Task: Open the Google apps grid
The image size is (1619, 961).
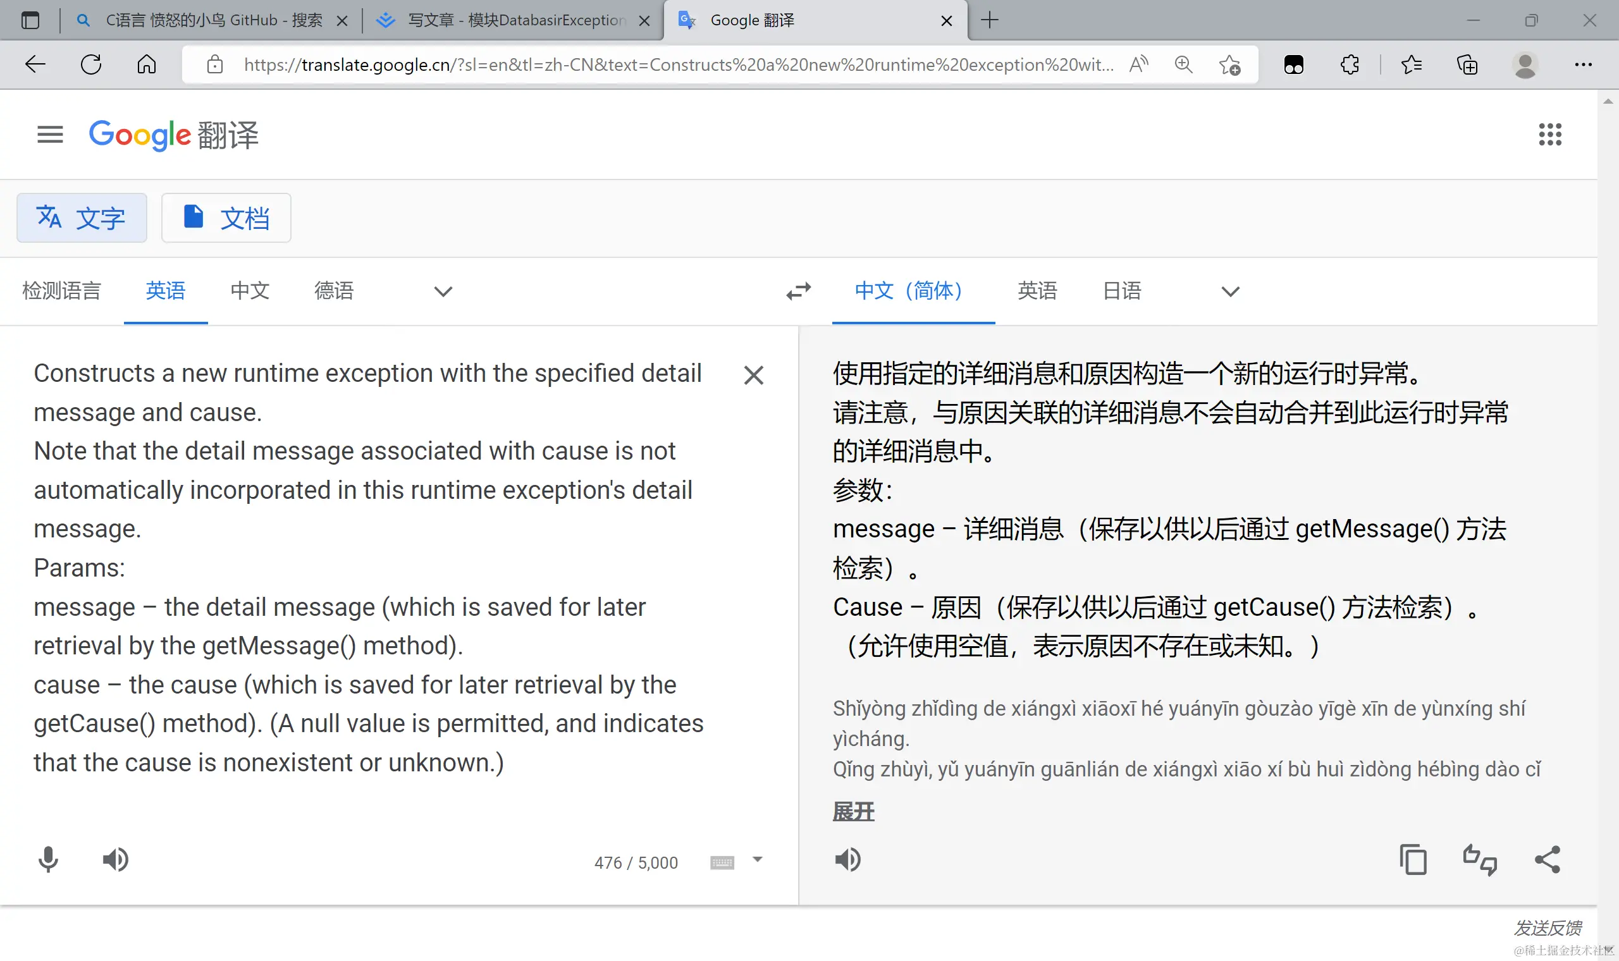Action: (1549, 135)
